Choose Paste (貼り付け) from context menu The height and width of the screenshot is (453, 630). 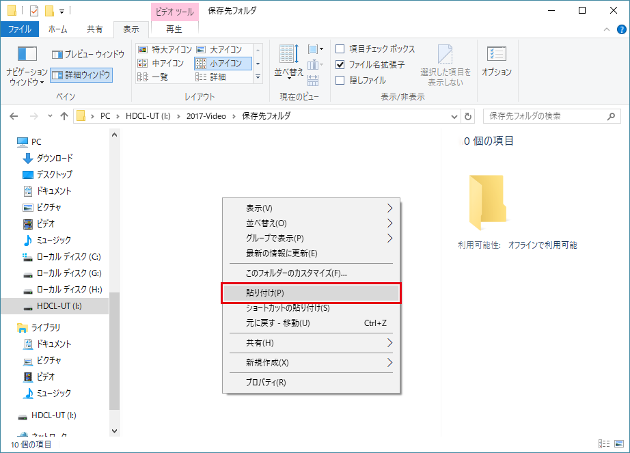click(311, 293)
